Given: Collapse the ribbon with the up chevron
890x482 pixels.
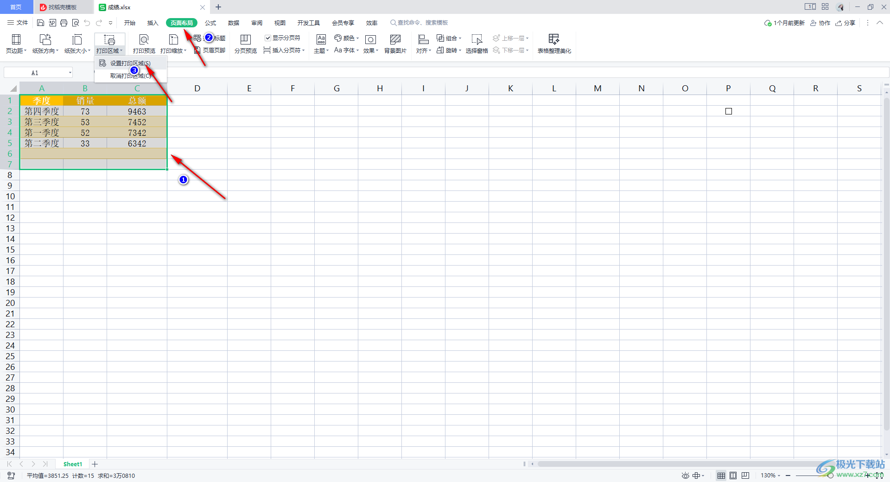Looking at the screenshot, I should click(x=880, y=23).
